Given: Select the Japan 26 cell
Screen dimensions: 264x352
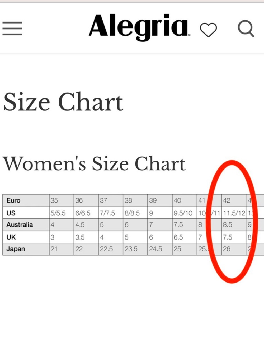Looking at the screenshot, I should 234,249.
